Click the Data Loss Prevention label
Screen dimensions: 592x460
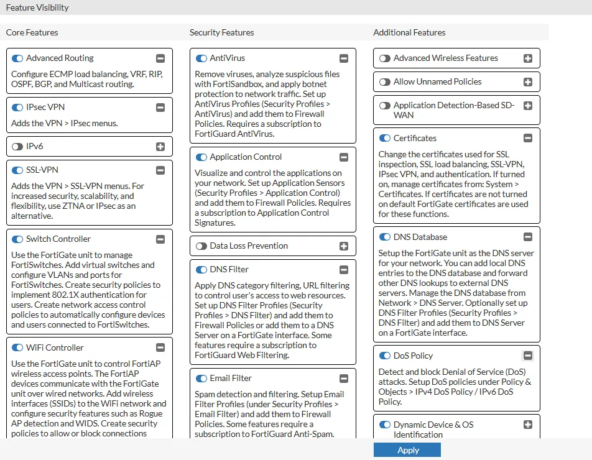point(249,246)
